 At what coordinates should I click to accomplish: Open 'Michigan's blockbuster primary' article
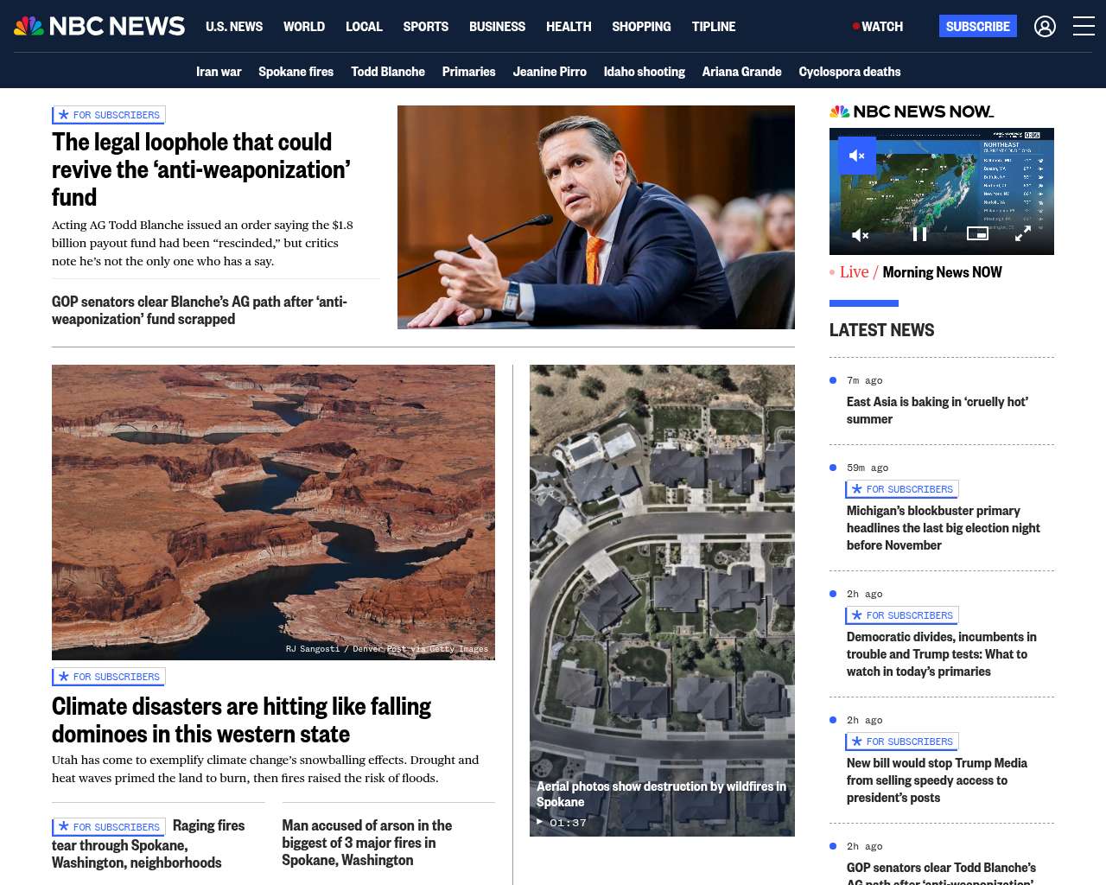[944, 528]
